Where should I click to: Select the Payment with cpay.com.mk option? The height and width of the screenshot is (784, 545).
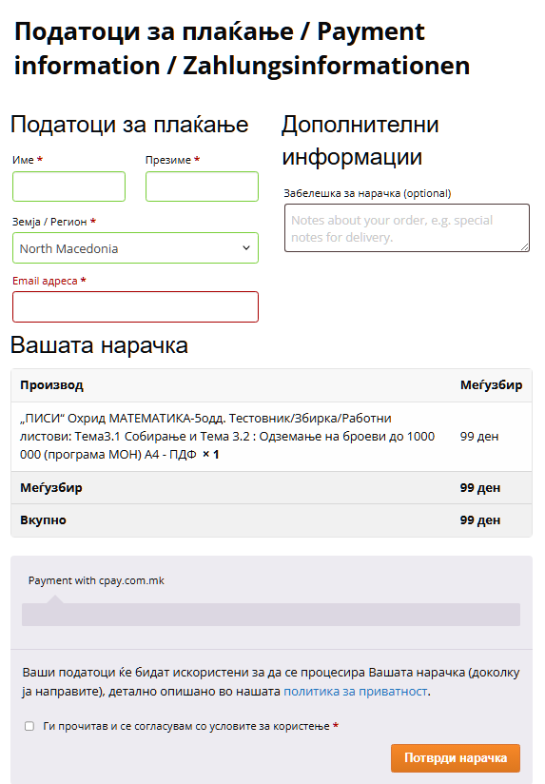point(96,580)
